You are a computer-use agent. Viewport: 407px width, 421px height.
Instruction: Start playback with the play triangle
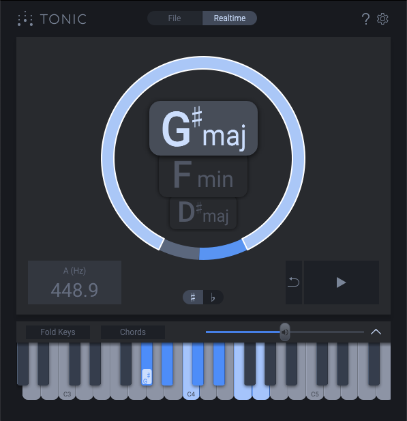pos(342,282)
